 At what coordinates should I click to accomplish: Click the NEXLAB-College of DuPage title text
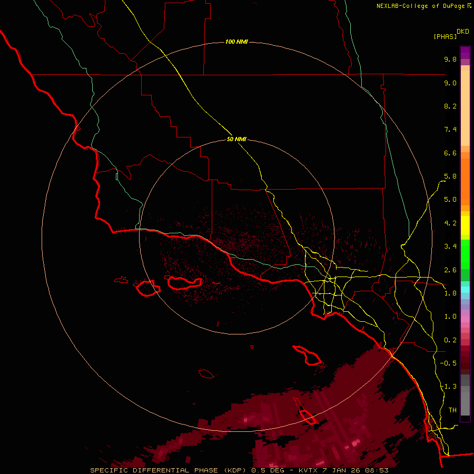(x=420, y=6)
